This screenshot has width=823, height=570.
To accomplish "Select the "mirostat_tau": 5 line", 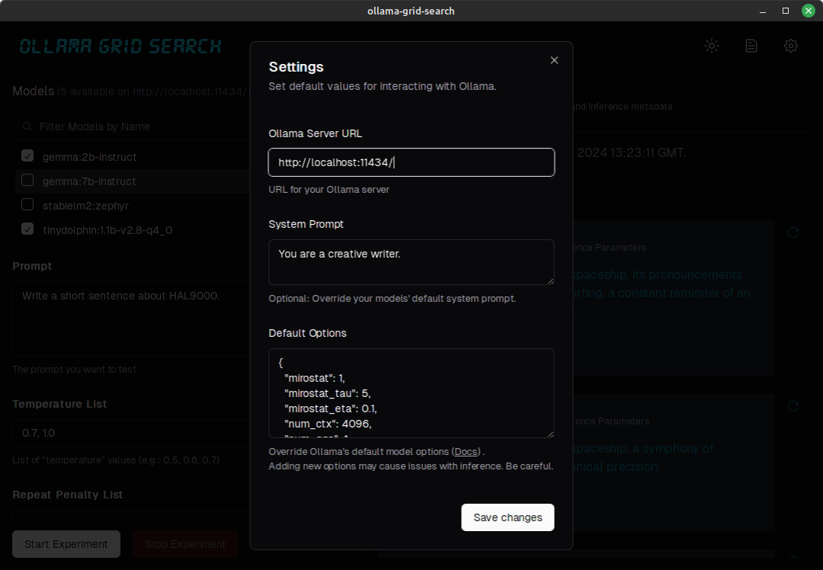I will tap(328, 393).
